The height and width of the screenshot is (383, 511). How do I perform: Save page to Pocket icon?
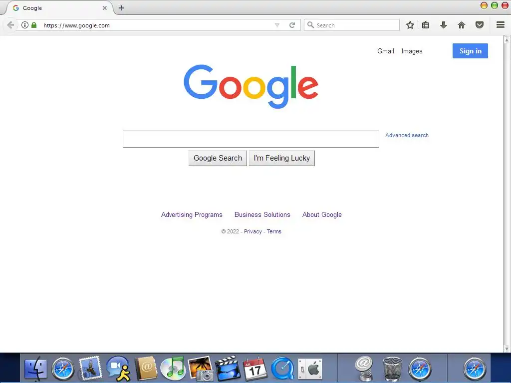click(x=480, y=25)
